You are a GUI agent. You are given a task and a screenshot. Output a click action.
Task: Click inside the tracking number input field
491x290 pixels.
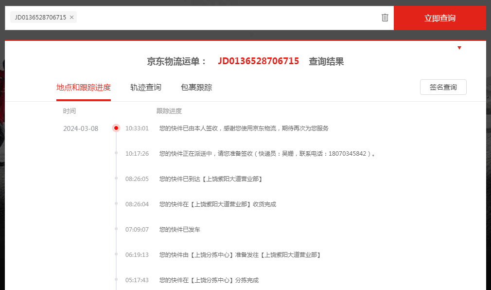pyautogui.click(x=199, y=18)
